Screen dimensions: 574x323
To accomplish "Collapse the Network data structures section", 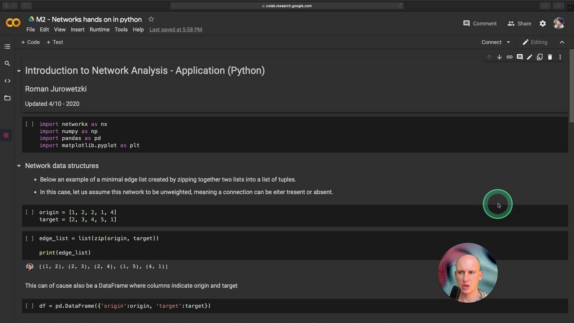I will (x=19, y=166).
